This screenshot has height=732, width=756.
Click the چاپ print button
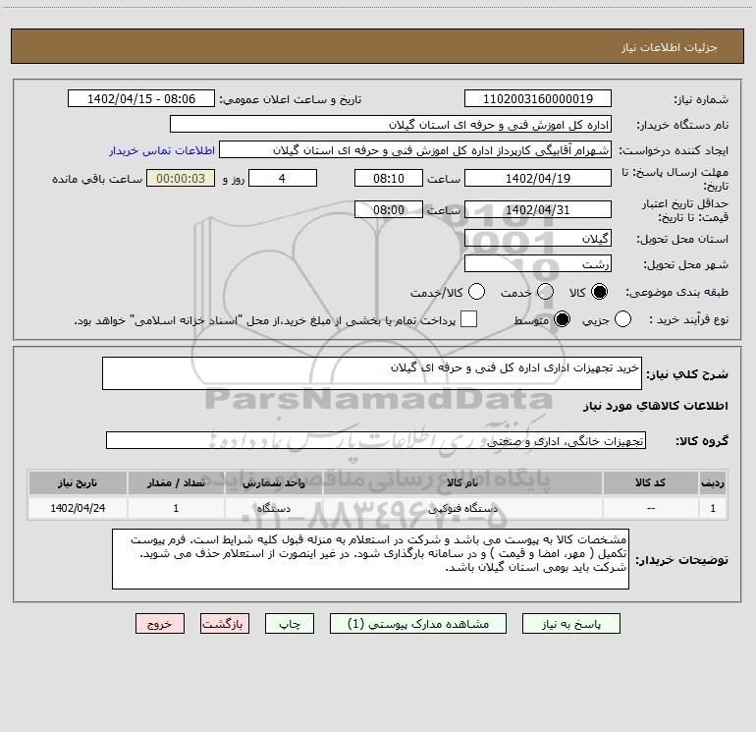coord(290,624)
